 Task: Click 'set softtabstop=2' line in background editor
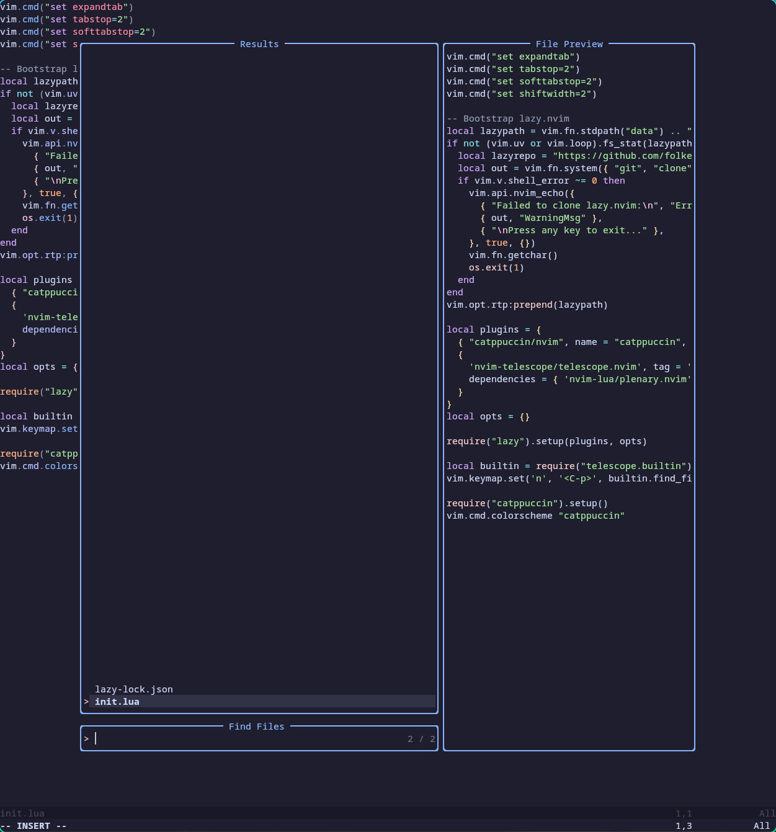[78, 32]
